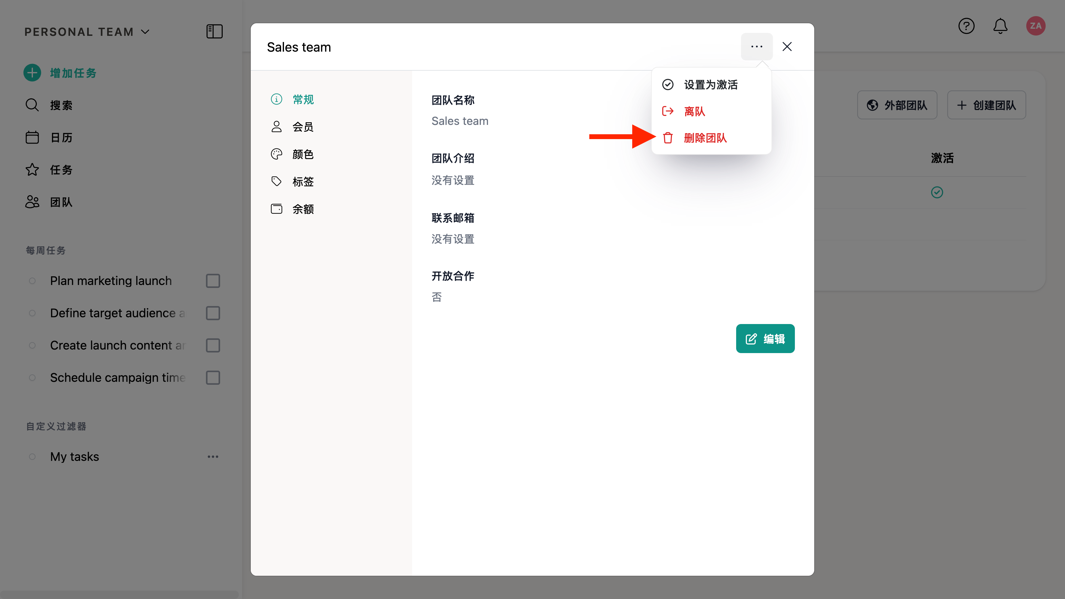Check the Plan marketing launch checkbox
The image size is (1065, 599).
(213, 281)
